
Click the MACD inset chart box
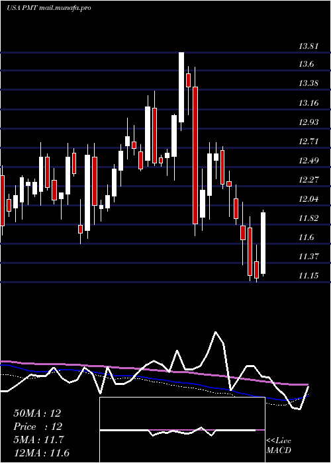point(182,430)
